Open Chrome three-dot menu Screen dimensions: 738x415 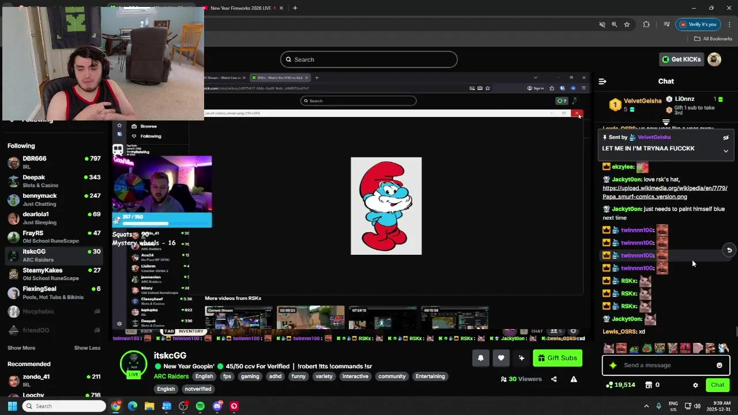point(729,24)
